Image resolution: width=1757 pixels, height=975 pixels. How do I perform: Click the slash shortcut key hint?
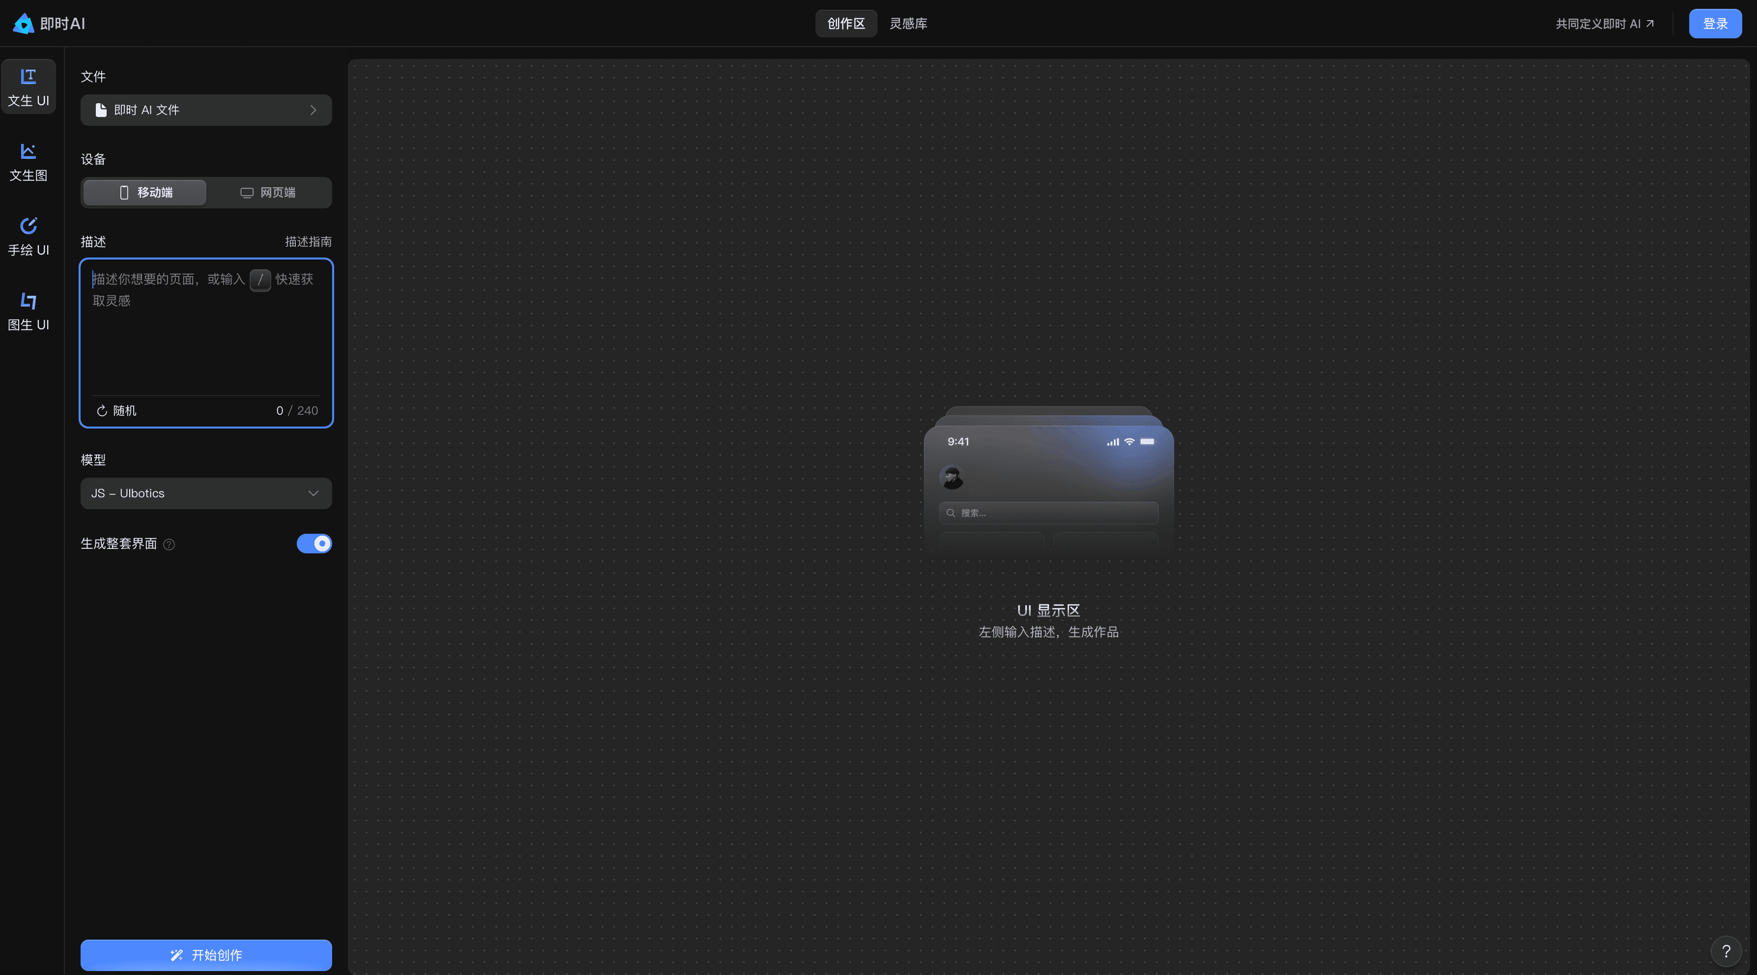pyautogui.click(x=260, y=280)
